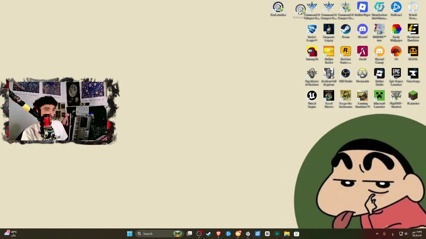Select the CurseForge desktop shortcut

pos(413,76)
